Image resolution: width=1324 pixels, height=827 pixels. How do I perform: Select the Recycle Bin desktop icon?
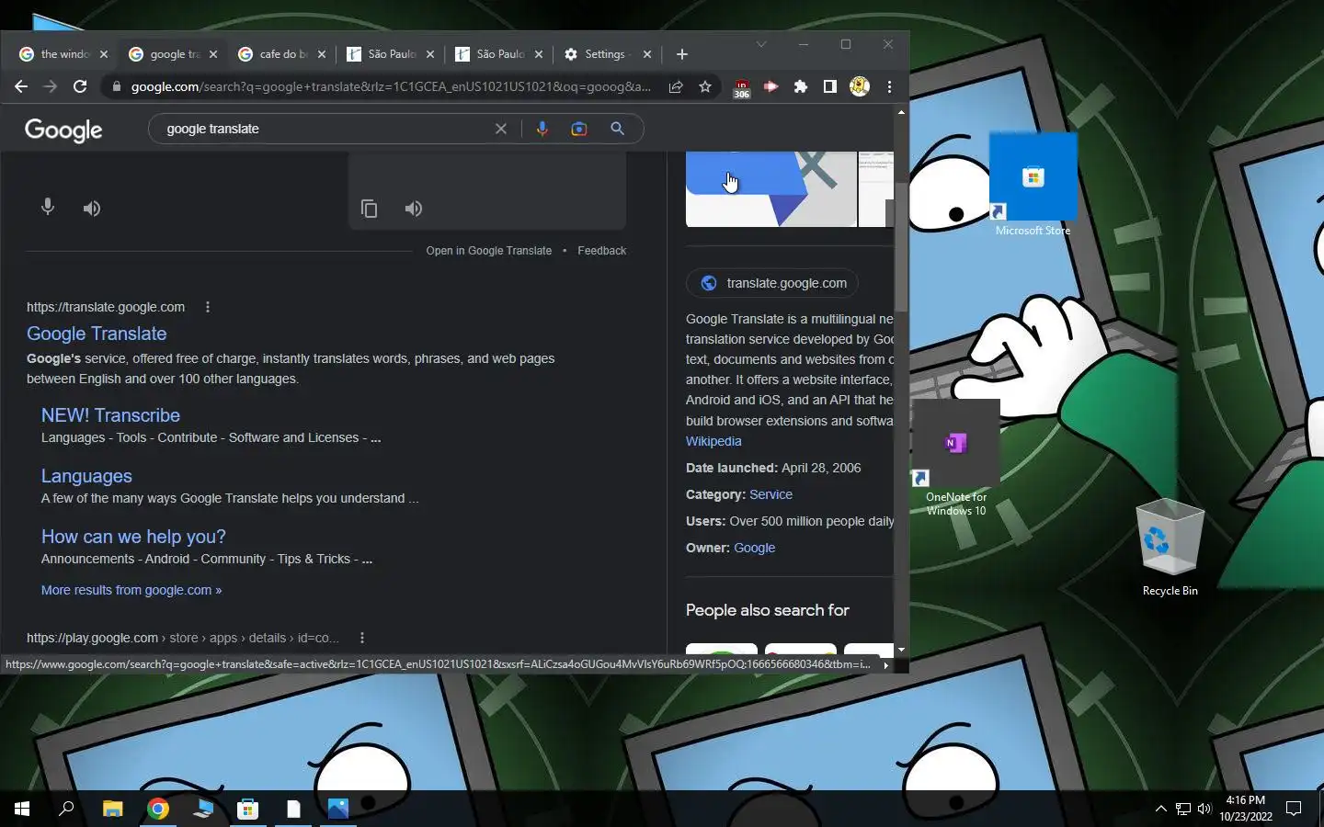tap(1170, 549)
